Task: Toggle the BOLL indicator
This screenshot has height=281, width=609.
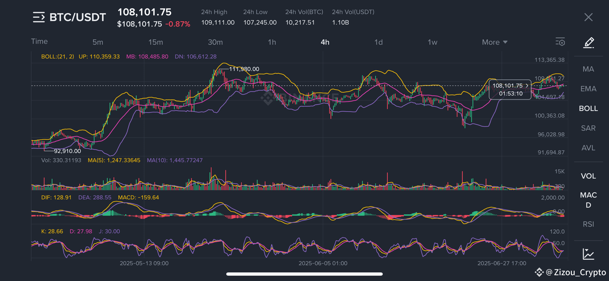Action: pos(588,109)
